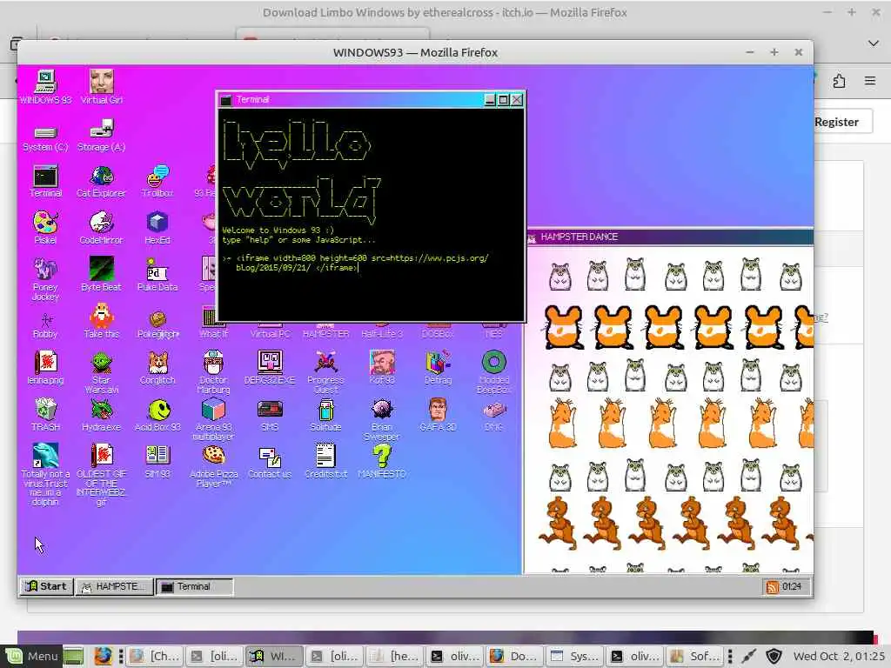
Task: Launch the Adobe Pizza Player icon
Action: (214, 466)
